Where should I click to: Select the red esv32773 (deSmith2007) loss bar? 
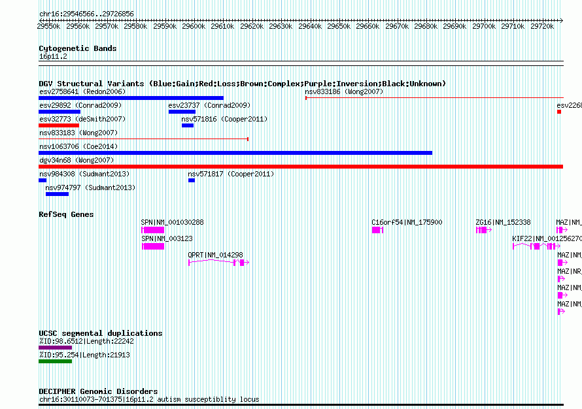pos(59,125)
